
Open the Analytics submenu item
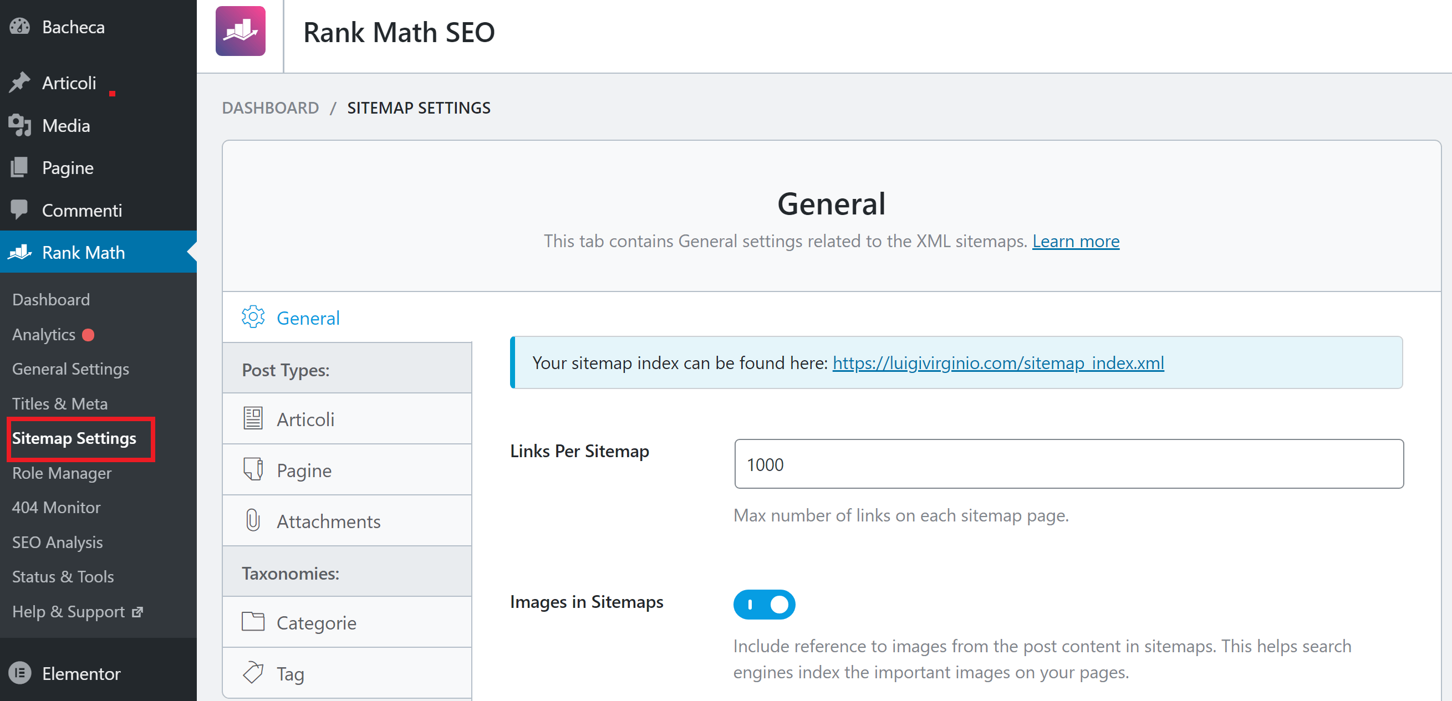[x=43, y=335]
